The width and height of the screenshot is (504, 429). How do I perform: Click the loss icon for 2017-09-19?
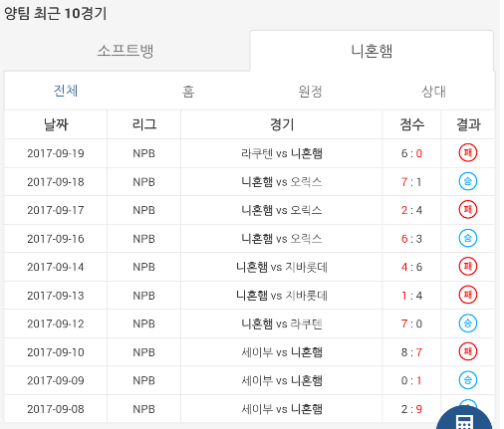click(468, 153)
